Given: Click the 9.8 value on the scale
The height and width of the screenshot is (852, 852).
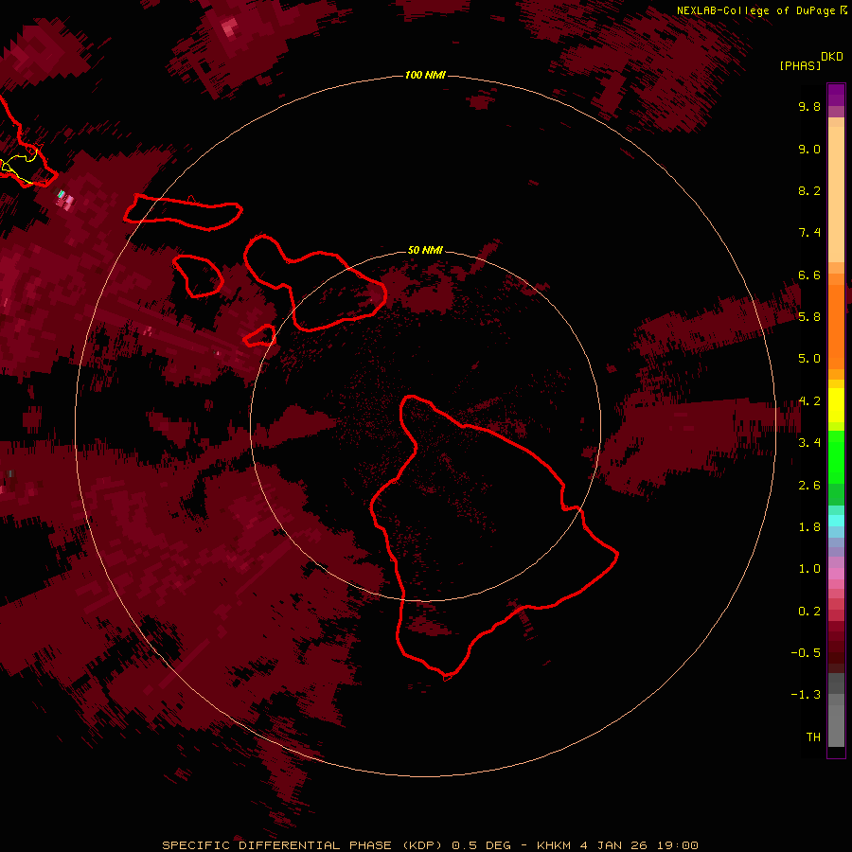Looking at the screenshot, I should point(809,106).
